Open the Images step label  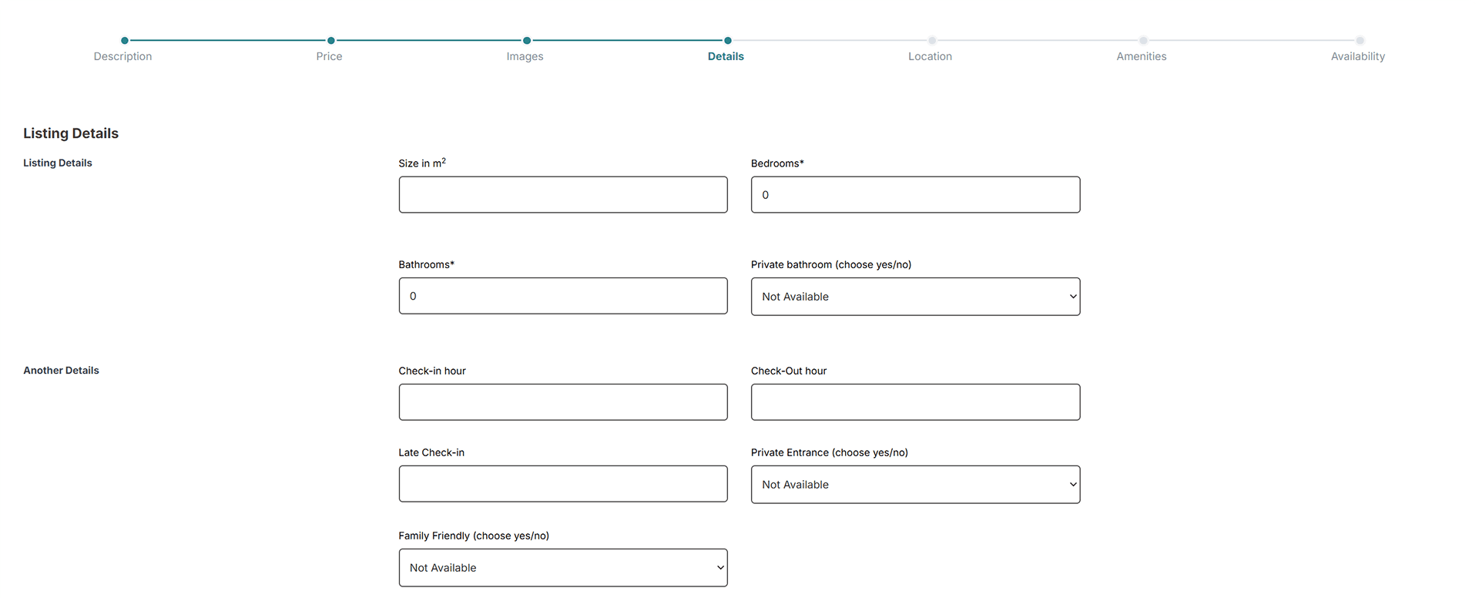click(525, 56)
